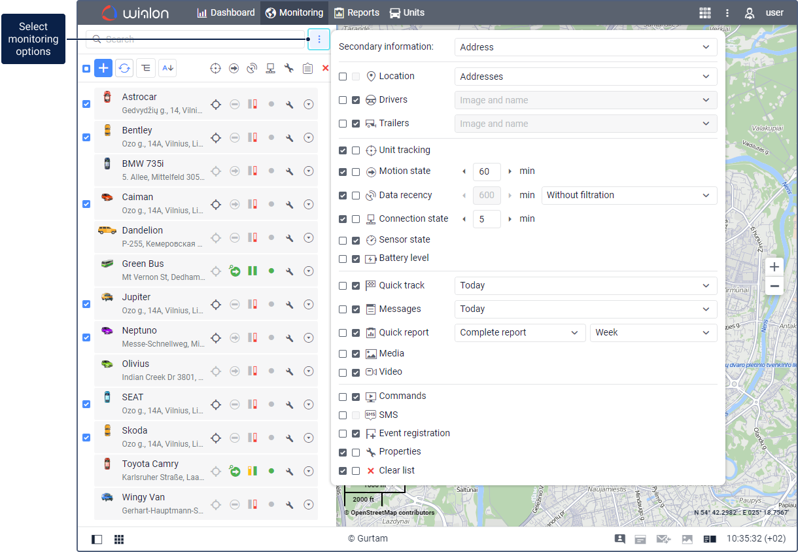Click the add units plus button
This screenshot has width=798, height=552.
click(x=103, y=68)
